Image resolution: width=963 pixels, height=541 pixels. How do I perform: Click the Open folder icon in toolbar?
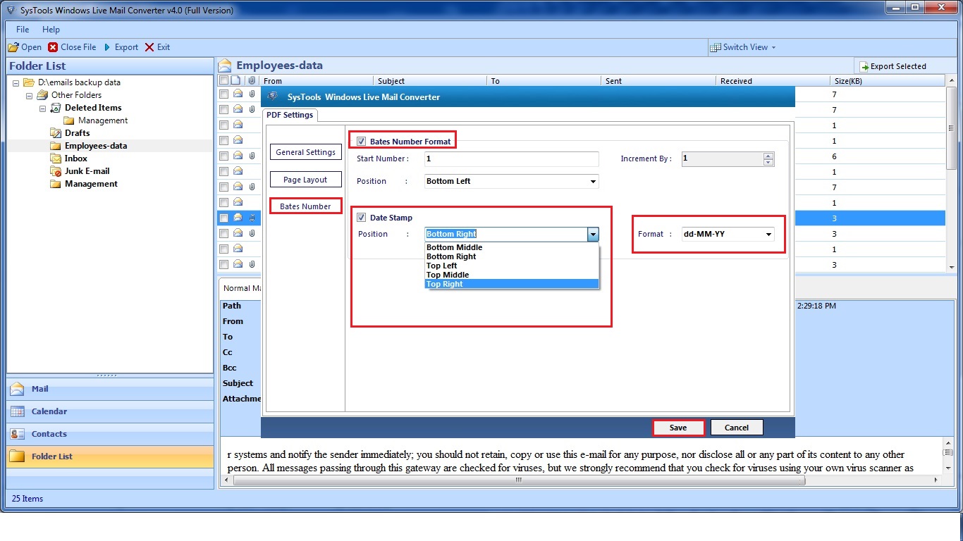click(x=13, y=47)
